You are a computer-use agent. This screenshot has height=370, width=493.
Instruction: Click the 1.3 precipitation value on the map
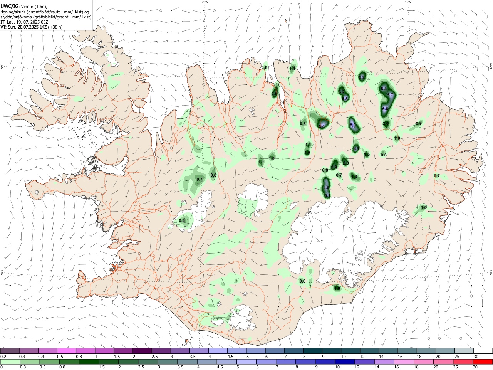coord(354,177)
